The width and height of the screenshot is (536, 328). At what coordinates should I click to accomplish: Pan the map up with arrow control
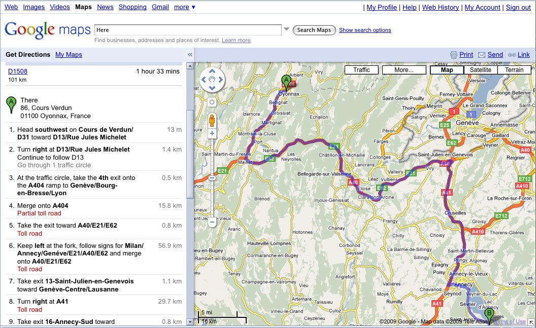212,71
